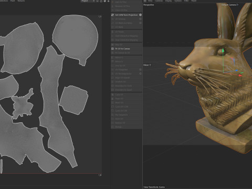The height and width of the screenshot is (189, 252).
Task: Click the Fit UV to Canvas icon
Action: tap(112, 49)
